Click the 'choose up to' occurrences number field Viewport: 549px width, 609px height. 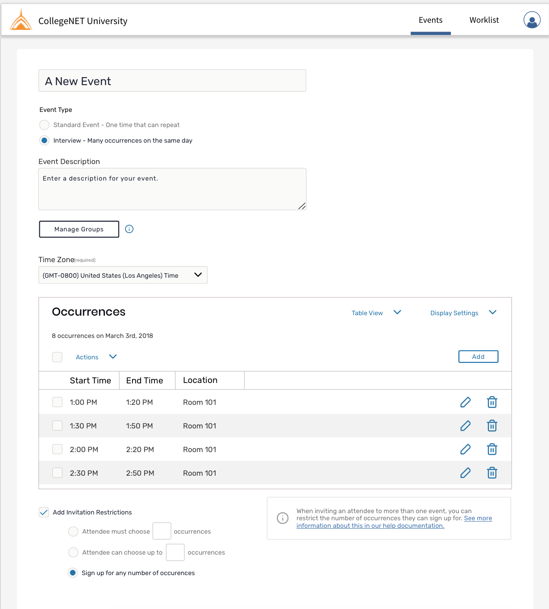click(175, 552)
